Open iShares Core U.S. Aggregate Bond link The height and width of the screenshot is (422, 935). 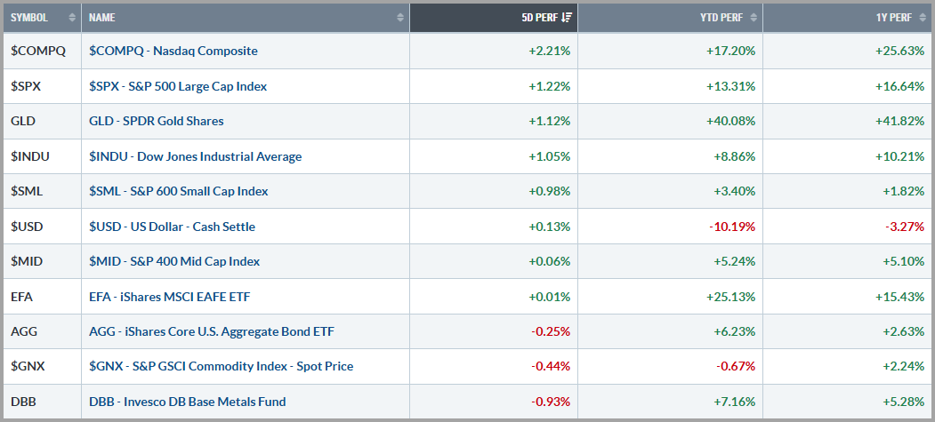(212, 331)
